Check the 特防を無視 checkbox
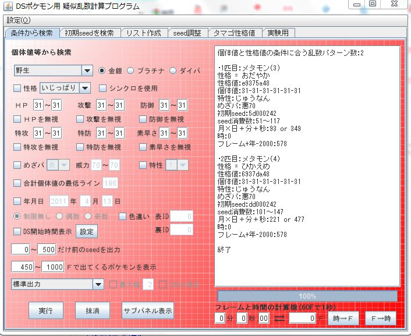This screenshot has height=336, width=411. 80,147
